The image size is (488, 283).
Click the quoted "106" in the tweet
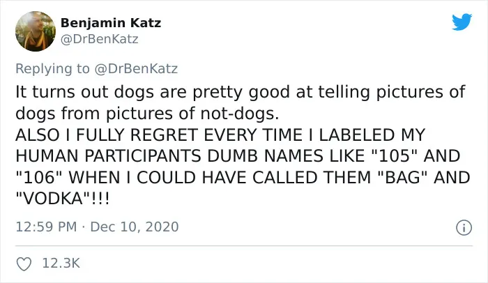(x=39, y=178)
